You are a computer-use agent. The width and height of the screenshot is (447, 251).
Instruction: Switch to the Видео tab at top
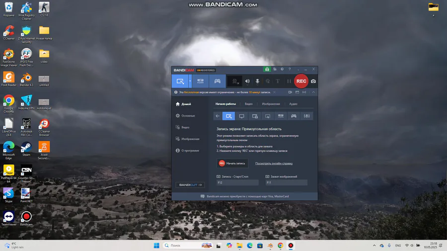point(249,104)
